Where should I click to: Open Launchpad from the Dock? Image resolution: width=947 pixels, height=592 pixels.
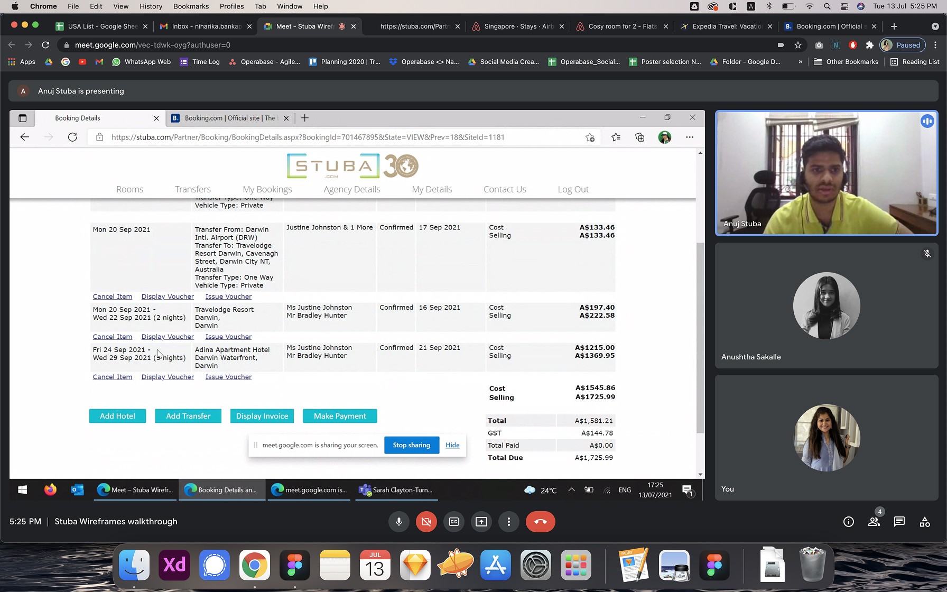click(x=576, y=565)
